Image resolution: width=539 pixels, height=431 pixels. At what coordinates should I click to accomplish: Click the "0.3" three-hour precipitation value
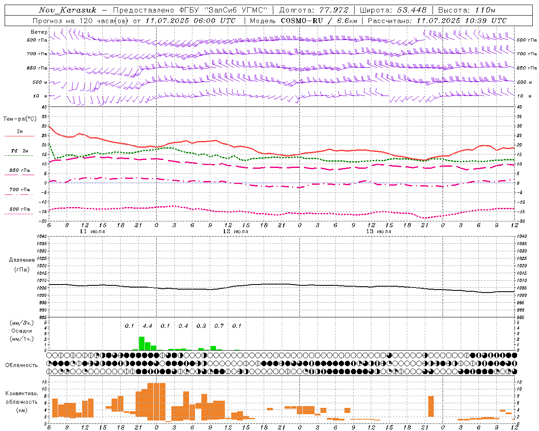click(201, 326)
